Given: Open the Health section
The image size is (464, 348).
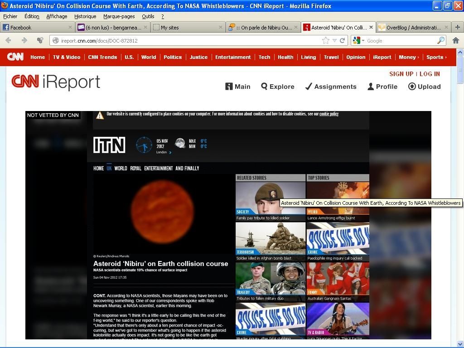Looking at the screenshot, I should coord(285,57).
